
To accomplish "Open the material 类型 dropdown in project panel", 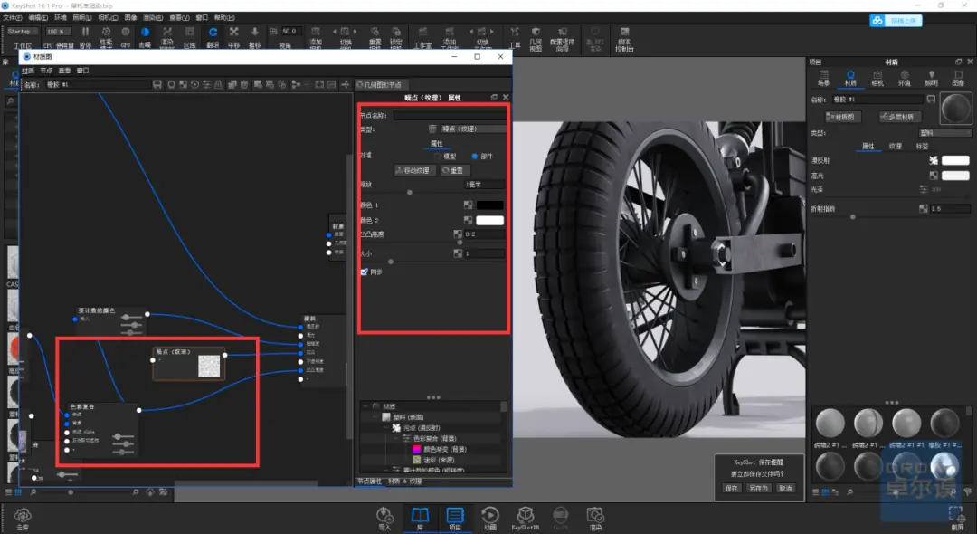I will [x=945, y=133].
